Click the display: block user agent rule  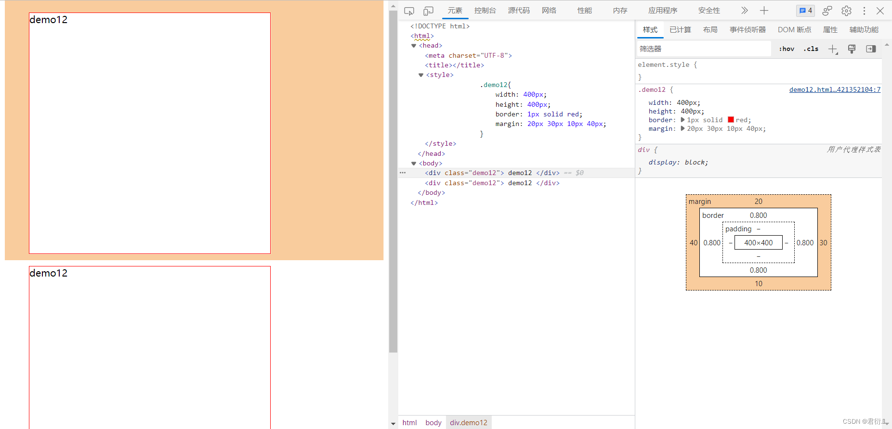(678, 163)
